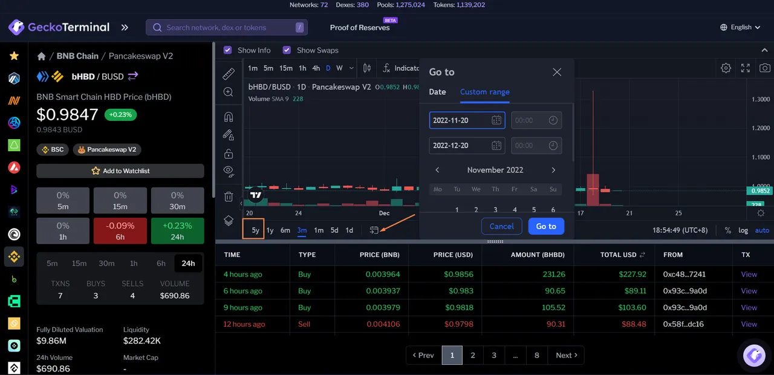Click the Cancel button
This screenshot has width=774, height=375.
[x=501, y=226]
